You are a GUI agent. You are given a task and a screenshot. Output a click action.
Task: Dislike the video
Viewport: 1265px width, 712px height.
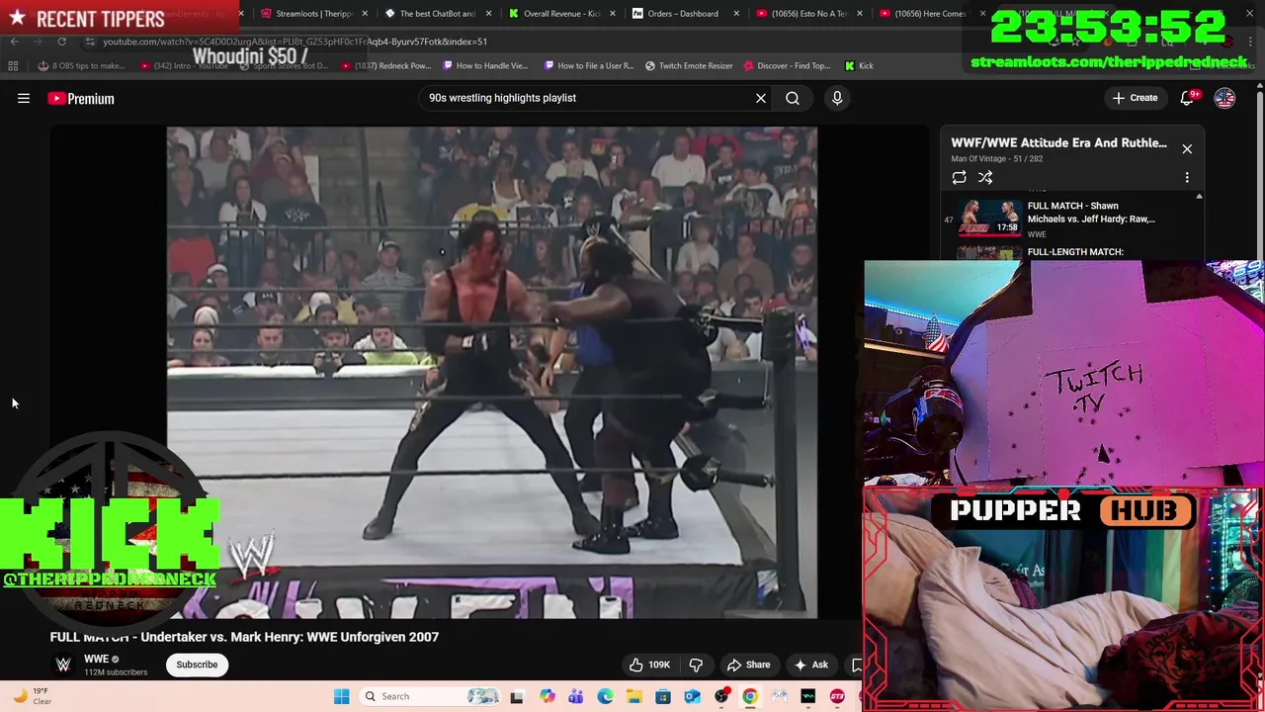(696, 665)
